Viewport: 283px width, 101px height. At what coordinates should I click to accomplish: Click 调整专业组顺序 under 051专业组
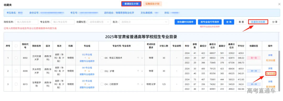click(x=87, y=87)
